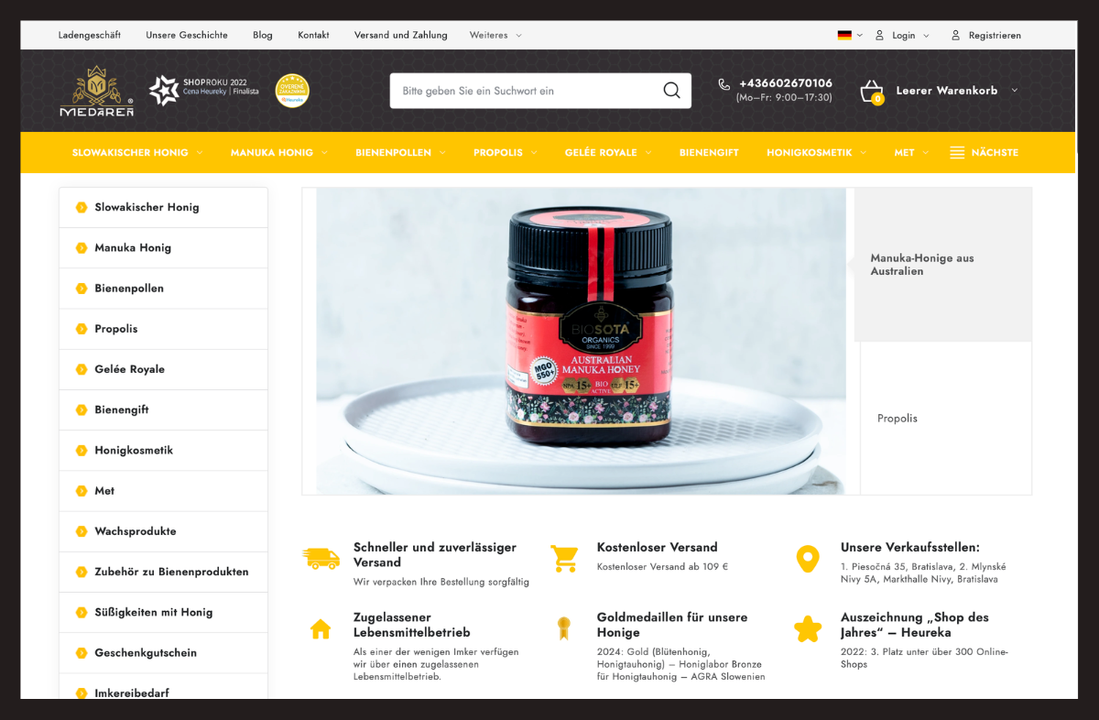This screenshot has width=1099, height=720.
Task: Open the Blog link in top bar
Action: click(x=263, y=36)
